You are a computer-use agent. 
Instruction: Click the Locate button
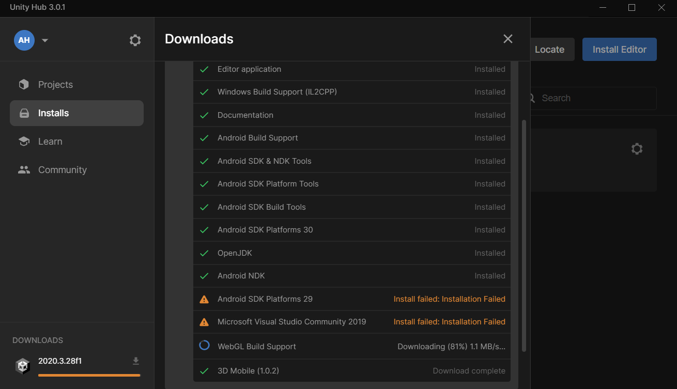[549, 50]
